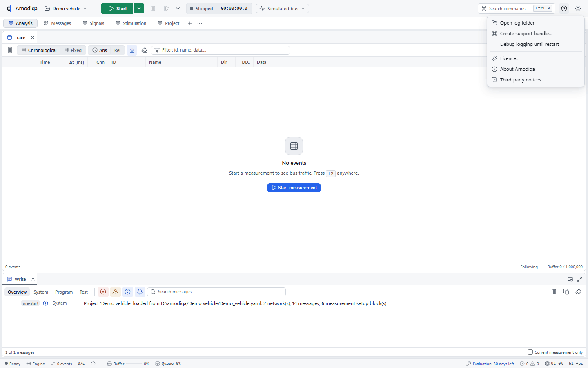Close the Write tab
This screenshot has height=368, width=588.
(x=33, y=279)
